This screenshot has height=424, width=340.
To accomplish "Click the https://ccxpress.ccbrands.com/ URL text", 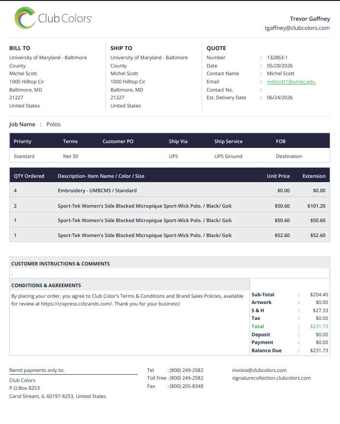I will 77,304.
